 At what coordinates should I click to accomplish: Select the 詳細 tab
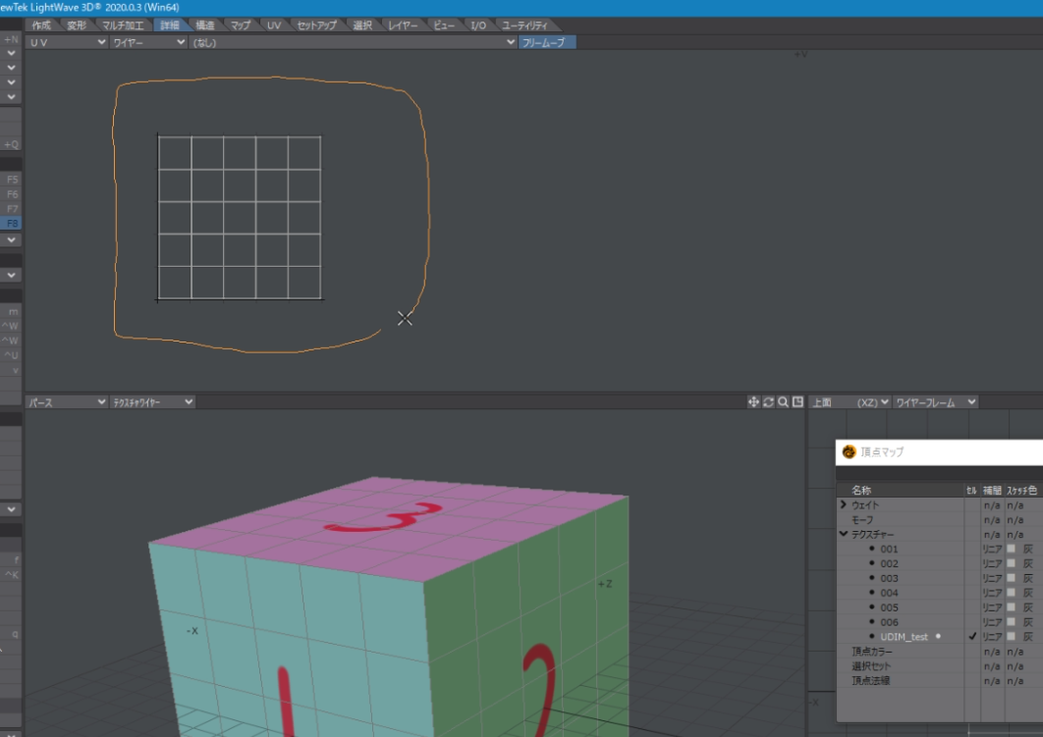point(170,26)
